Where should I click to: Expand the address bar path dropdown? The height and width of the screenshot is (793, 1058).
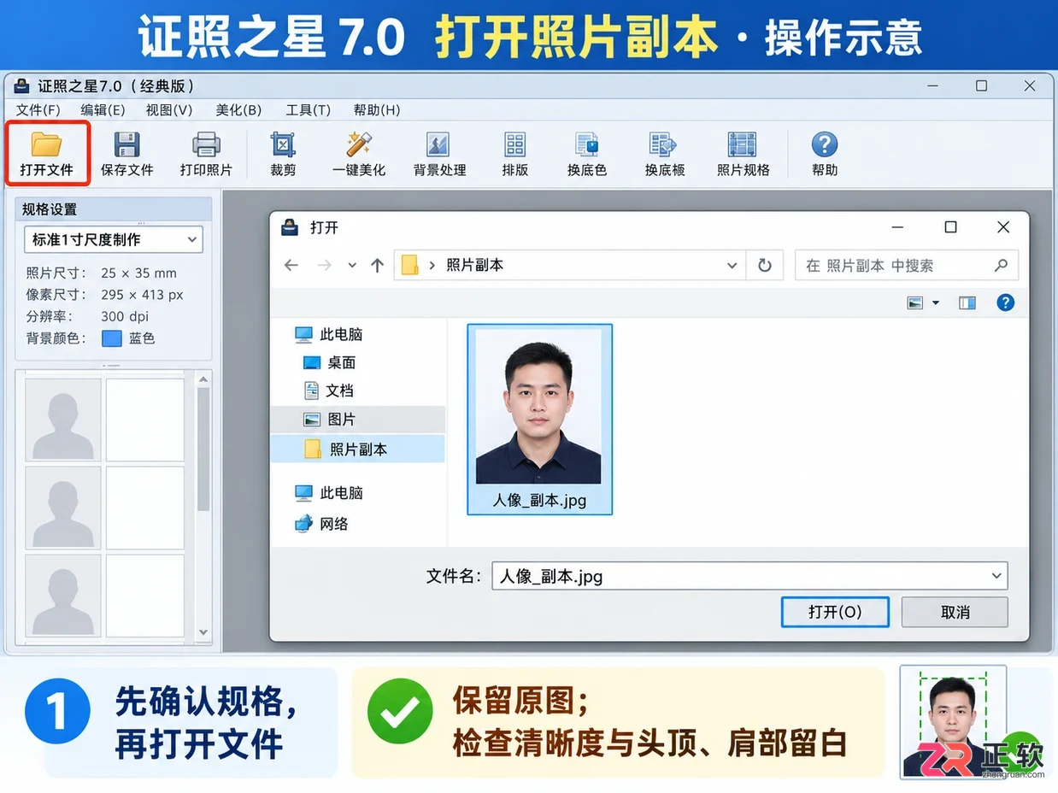coord(732,266)
